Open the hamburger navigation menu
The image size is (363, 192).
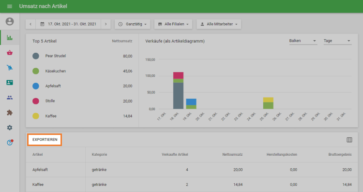[x=10, y=6]
